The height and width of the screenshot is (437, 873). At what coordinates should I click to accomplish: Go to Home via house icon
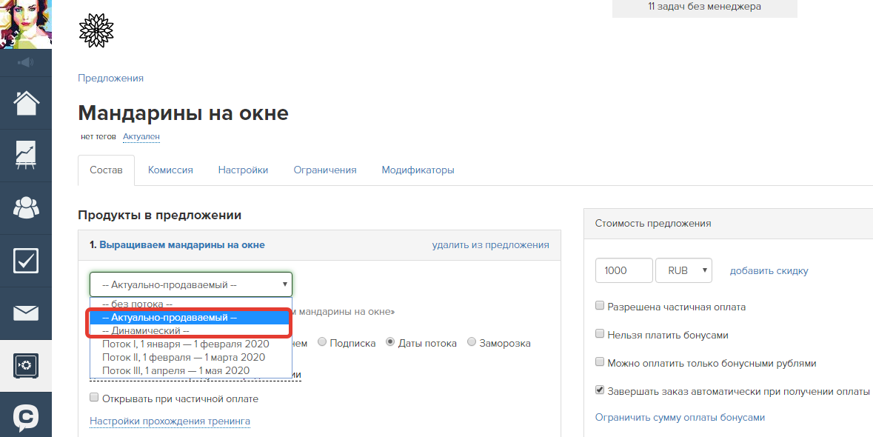pos(26,103)
